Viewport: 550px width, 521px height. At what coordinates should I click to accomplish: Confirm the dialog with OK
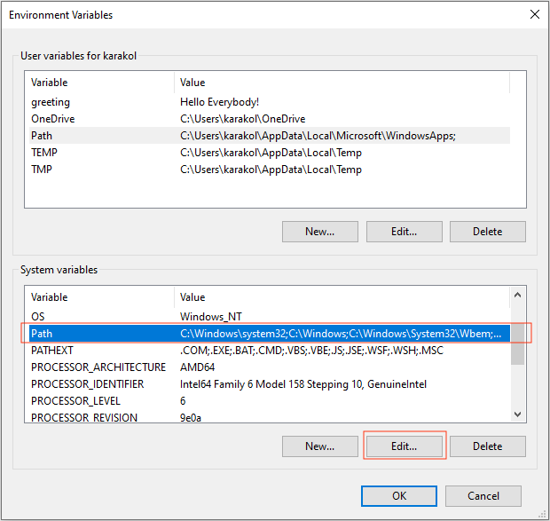click(399, 496)
